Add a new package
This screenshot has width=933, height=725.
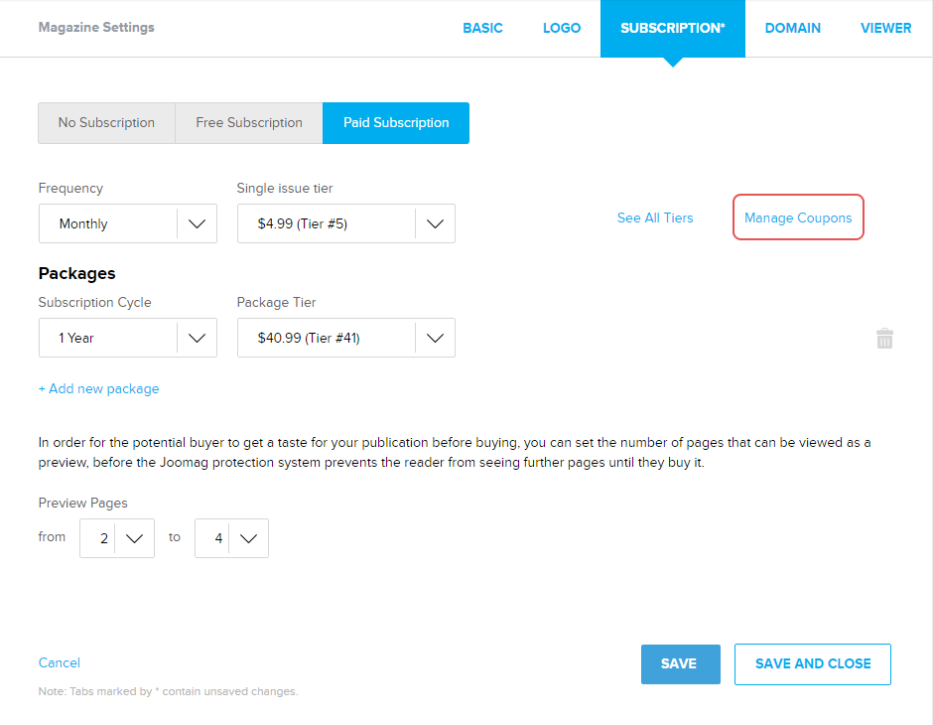[x=98, y=389]
